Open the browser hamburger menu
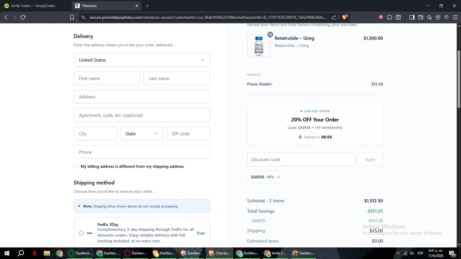This screenshot has width=461, height=259. (x=455, y=17)
